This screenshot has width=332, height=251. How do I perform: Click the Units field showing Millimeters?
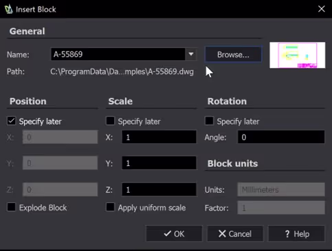(281, 189)
